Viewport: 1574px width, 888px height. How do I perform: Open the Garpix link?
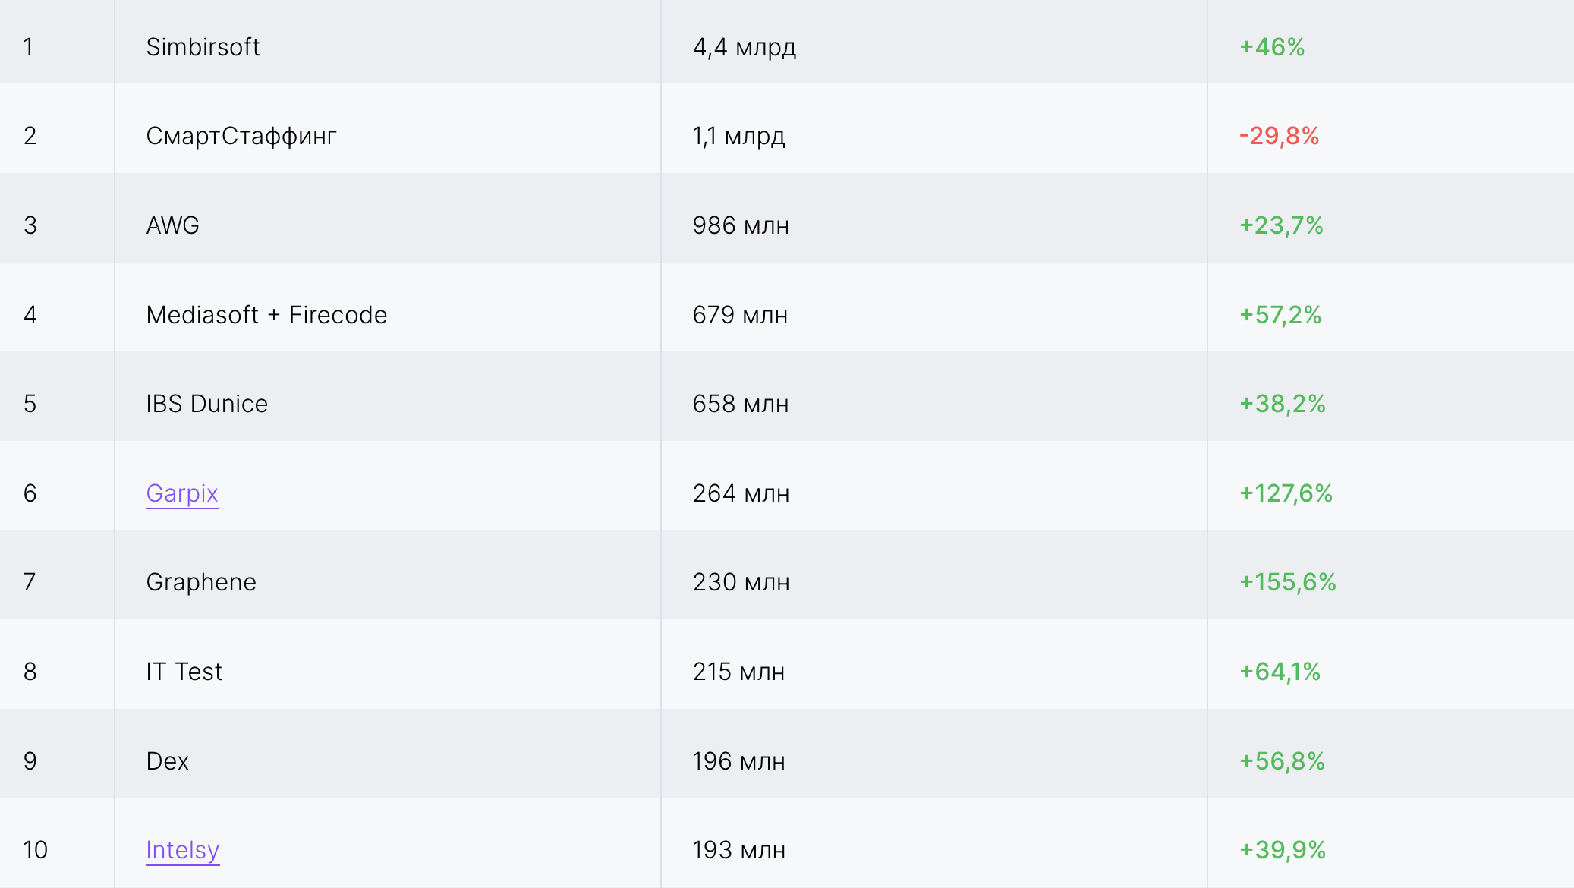[182, 493]
